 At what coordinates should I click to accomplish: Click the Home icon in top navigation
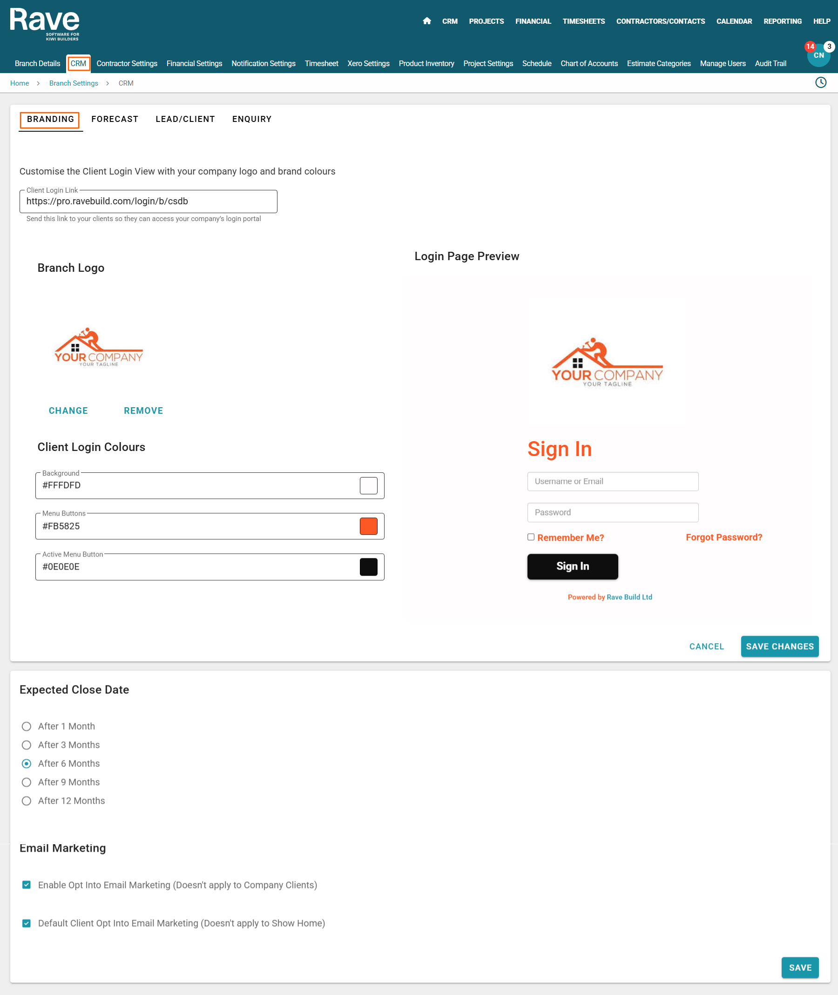(x=426, y=21)
